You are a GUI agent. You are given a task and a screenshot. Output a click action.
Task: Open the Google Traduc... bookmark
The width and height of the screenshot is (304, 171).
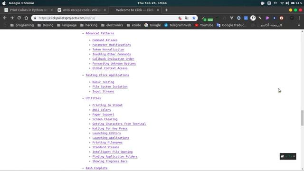click(x=232, y=25)
